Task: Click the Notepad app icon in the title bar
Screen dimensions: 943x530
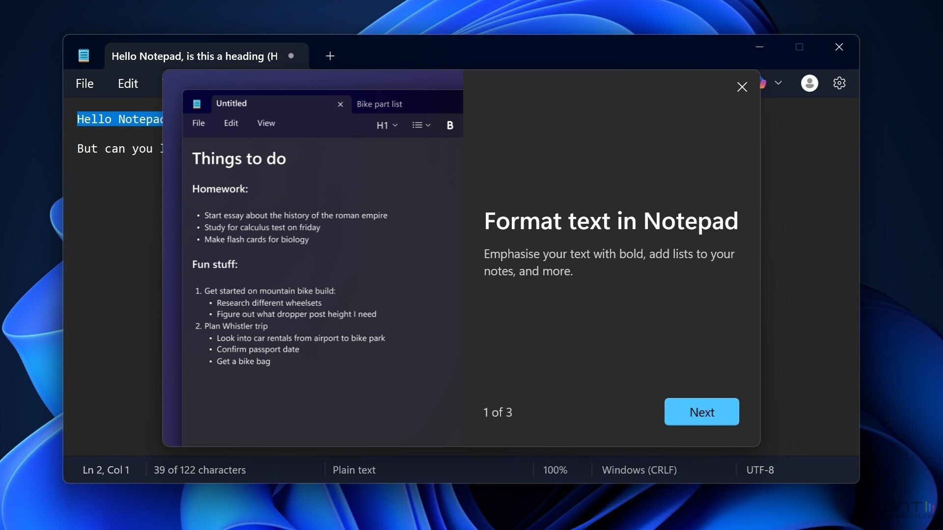Action: point(84,55)
